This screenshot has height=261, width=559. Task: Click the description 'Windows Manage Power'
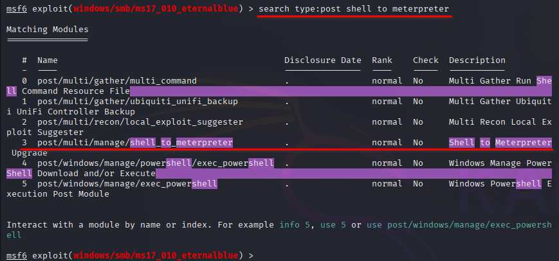500,163
